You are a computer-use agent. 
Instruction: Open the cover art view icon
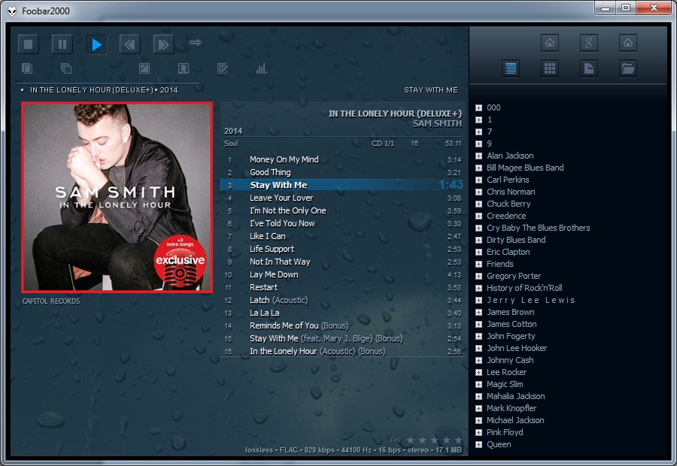[x=144, y=68]
